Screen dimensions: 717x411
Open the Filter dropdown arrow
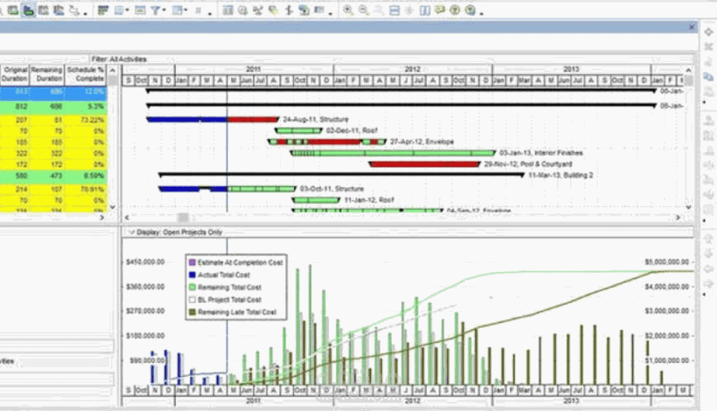164,11
